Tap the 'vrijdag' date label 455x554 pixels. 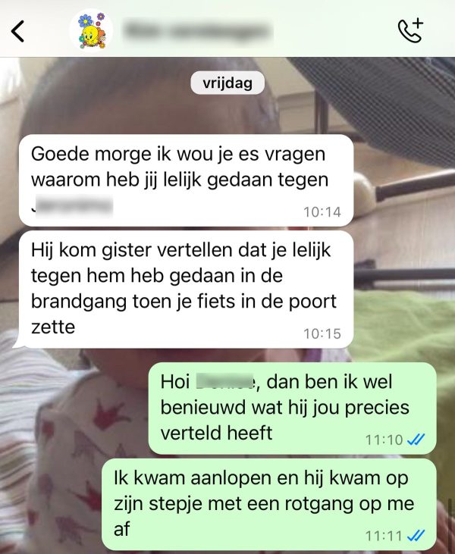click(227, 83)
